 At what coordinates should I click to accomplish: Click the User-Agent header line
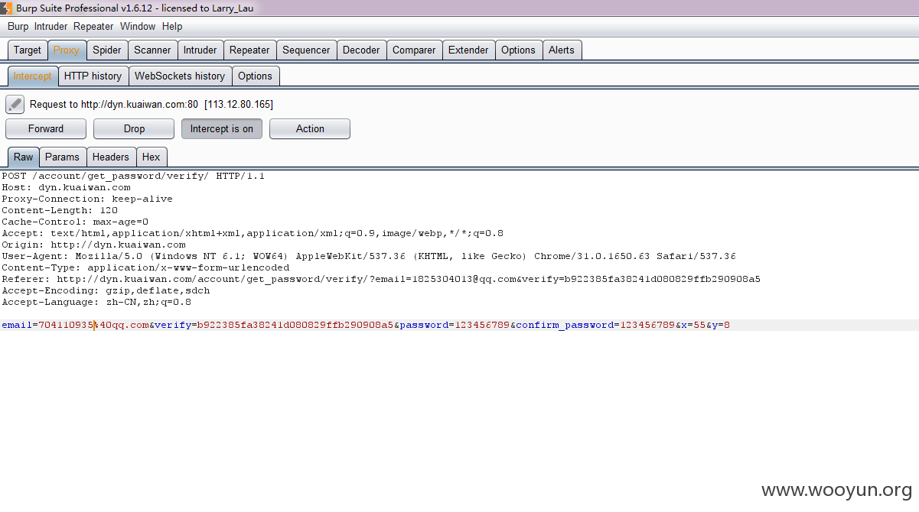369,256
